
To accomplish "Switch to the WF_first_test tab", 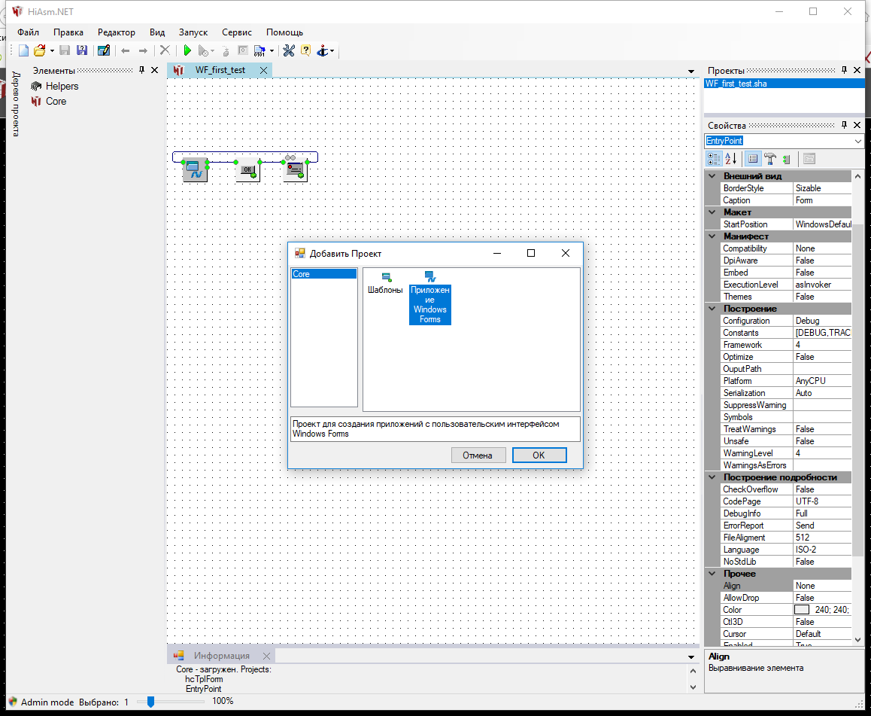I will 220,70.
